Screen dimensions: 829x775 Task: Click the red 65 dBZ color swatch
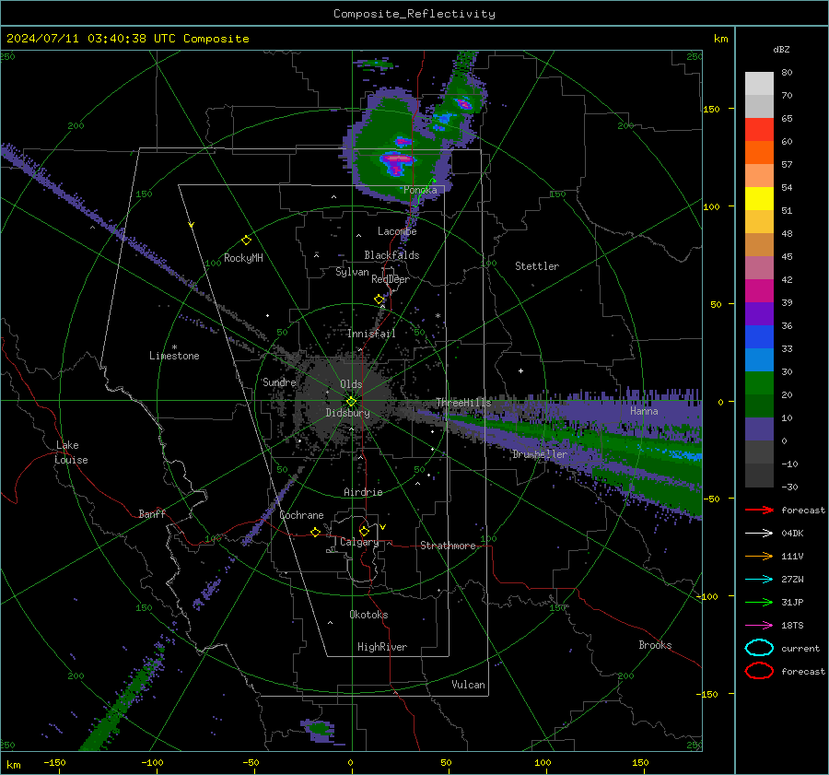(759, 129)
